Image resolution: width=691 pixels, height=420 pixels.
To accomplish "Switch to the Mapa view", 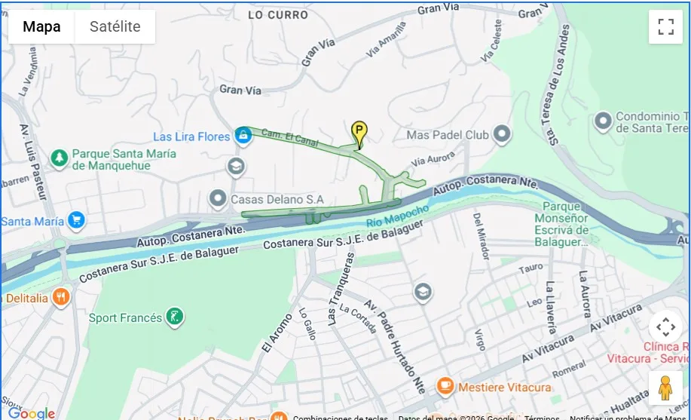I will click(x=41, y=26).
